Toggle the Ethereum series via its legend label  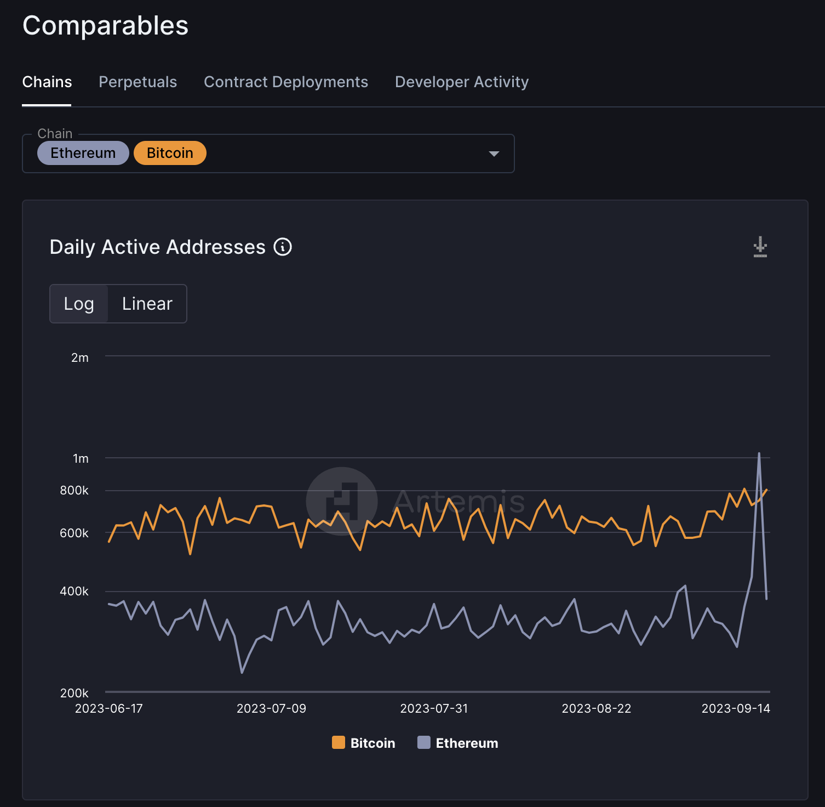click(x=467, y=742)
